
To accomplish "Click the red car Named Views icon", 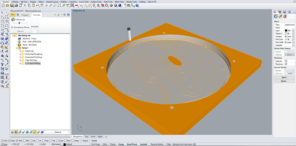I will click(x=76, y=5).
